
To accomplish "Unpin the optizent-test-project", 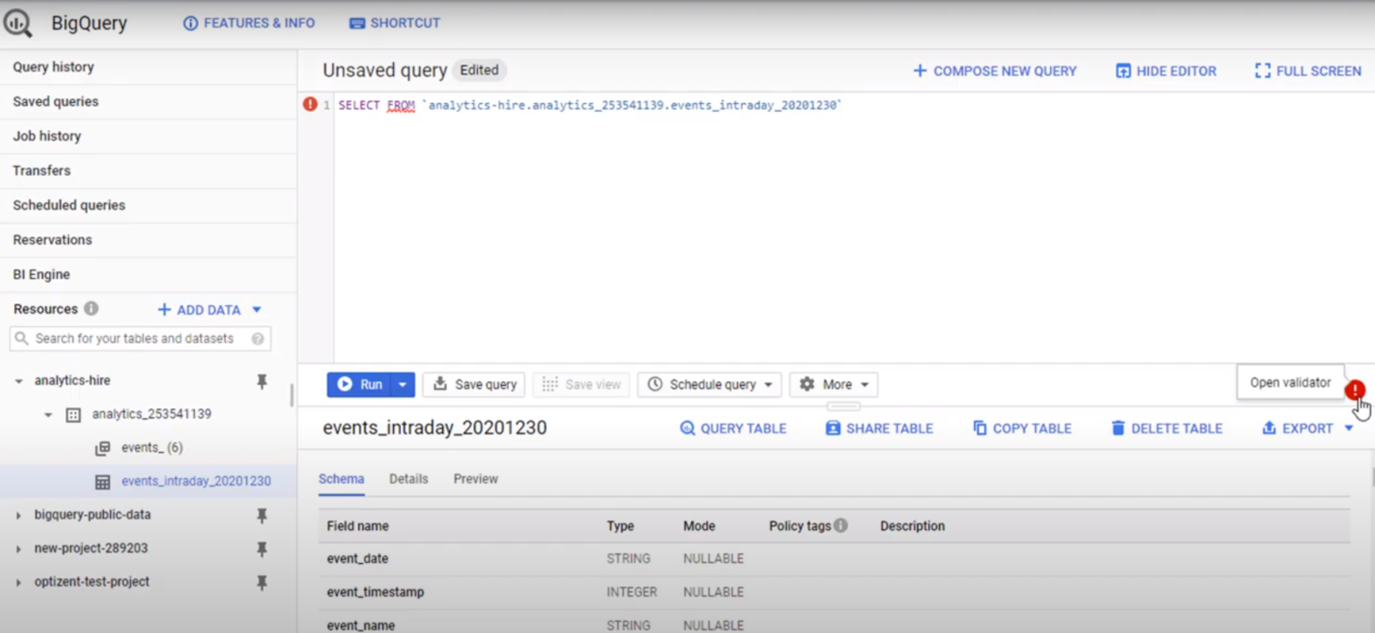I will point(261,581).
